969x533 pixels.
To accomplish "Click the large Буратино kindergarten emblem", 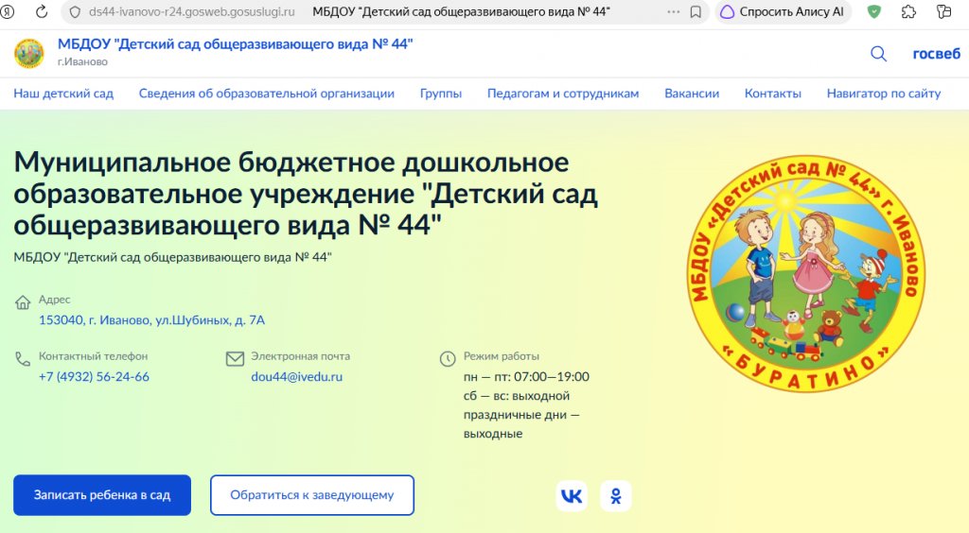I will 806,273.
